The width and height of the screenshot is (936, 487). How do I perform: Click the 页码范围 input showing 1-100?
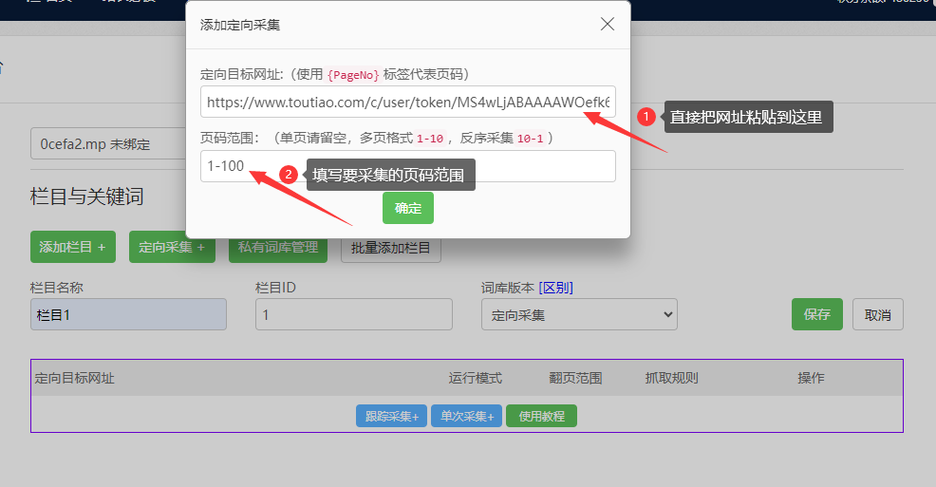pos(407,166)
